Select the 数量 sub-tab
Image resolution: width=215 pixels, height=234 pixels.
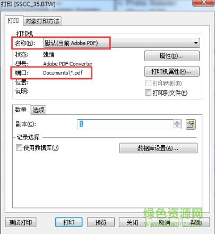point(21,110)
